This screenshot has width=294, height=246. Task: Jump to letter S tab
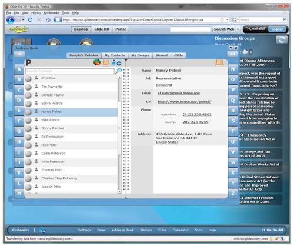point(233,121)
